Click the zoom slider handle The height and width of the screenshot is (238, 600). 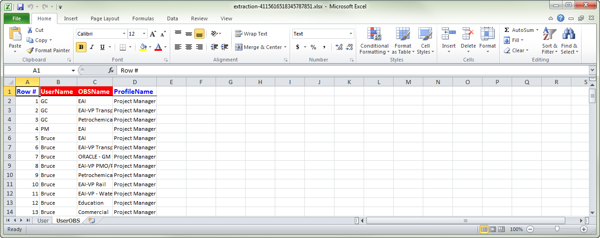click(x=557, y=229)
